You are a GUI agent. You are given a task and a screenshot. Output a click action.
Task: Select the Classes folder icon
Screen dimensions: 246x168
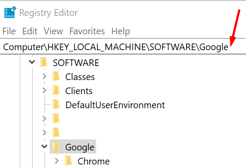pyautogui.click(x=56, y=77)
